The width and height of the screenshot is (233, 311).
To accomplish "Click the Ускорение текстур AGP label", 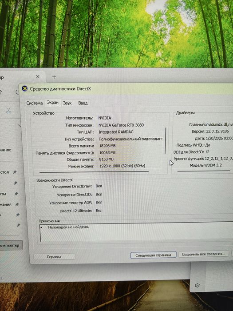I will (71, 203).
